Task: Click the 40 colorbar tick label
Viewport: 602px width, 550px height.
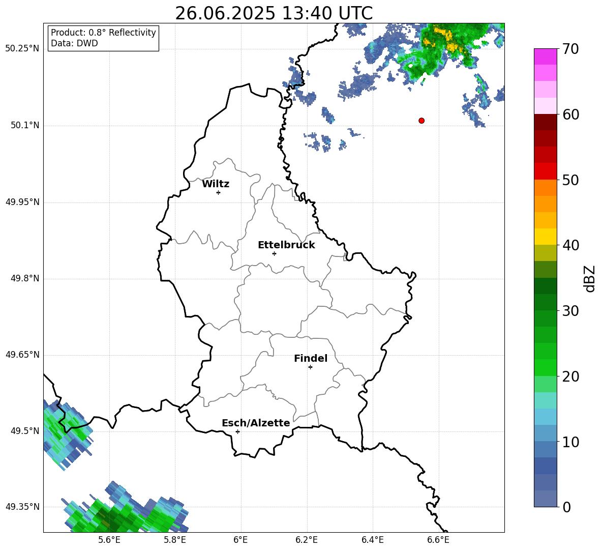Action: [x=570, y=245]
